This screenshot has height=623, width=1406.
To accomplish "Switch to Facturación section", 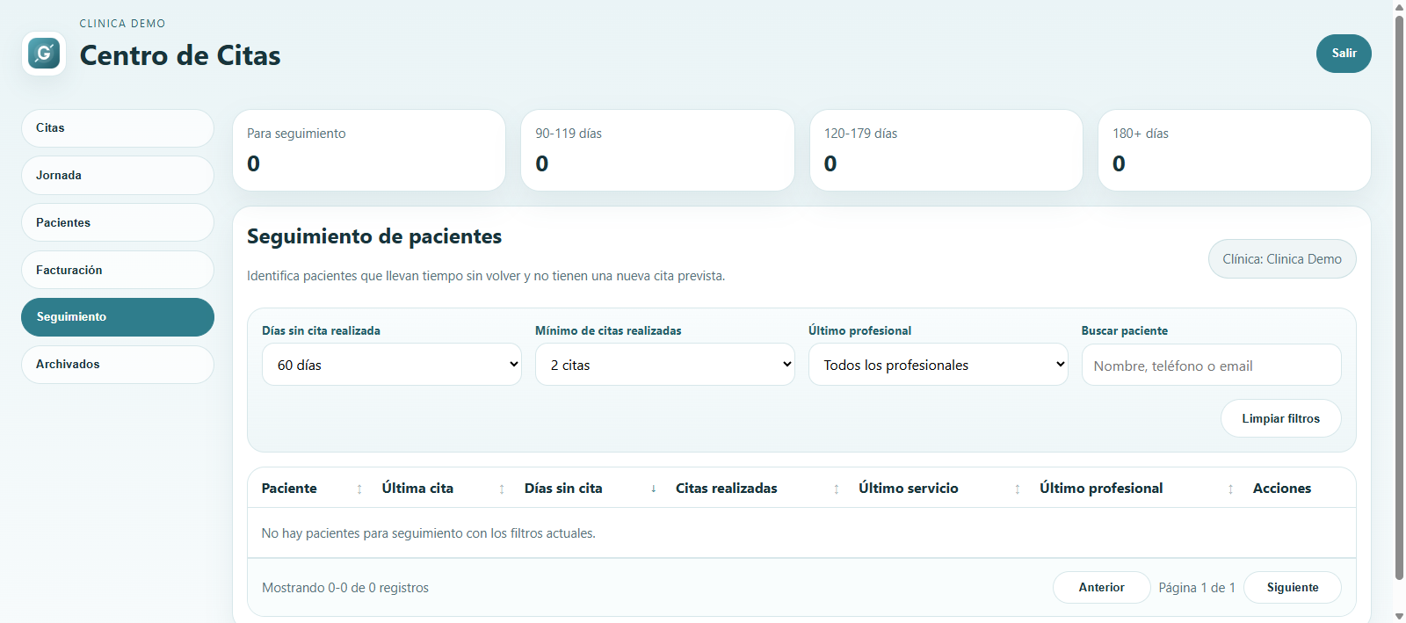I will 118,271.
